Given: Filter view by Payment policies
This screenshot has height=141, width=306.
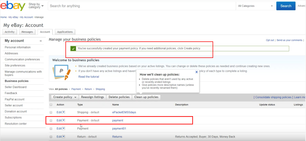Looking at the screenshot, I should [76, 89].
